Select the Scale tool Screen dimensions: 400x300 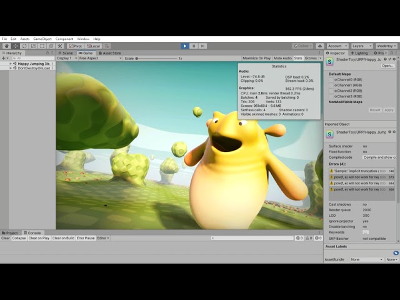pyautogui.click(x=33, y=46)
